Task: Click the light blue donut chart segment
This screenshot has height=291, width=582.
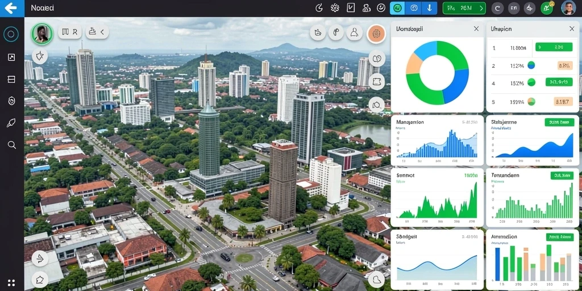Action: tap(426, 50)
